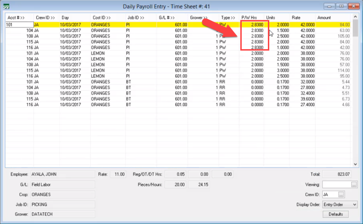Viewport: 363px width, 224px height.
Task: Open the Crew ID lookup ellipsis button
Action: (341, 195)
